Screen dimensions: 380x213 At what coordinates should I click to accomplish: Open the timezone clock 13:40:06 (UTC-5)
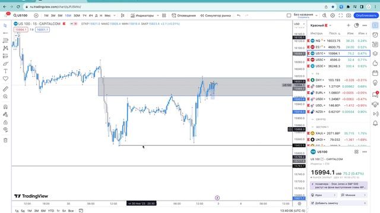coord(293,211)
